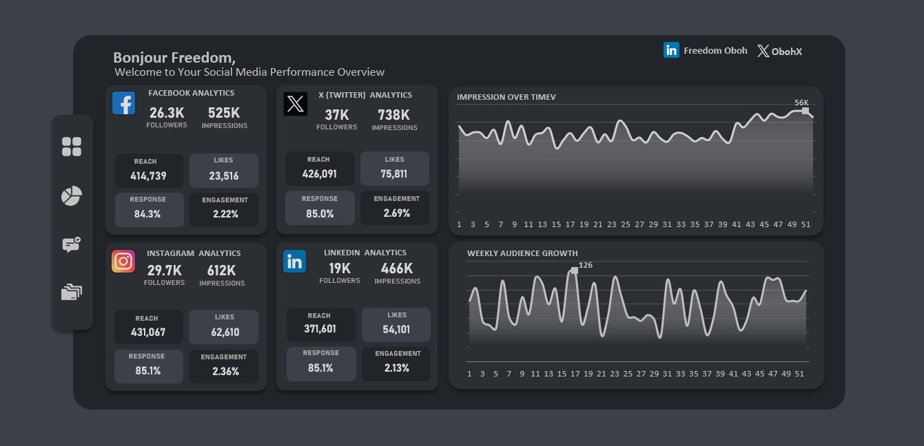This screenshot has height=446, width=924.
Task: Click the LinkedIn icon beside Freedom Oboh
Action: [x=671, y=50]
